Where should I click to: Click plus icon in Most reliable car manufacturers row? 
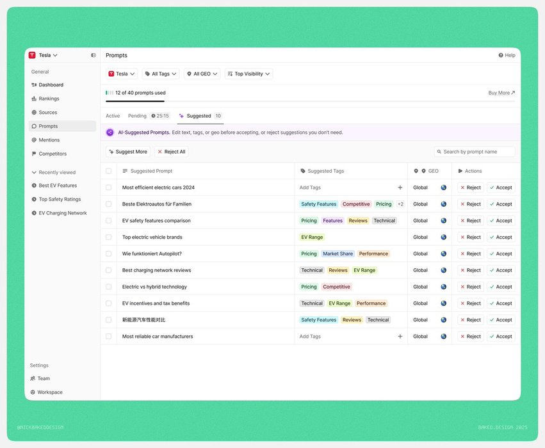(400, 337)
